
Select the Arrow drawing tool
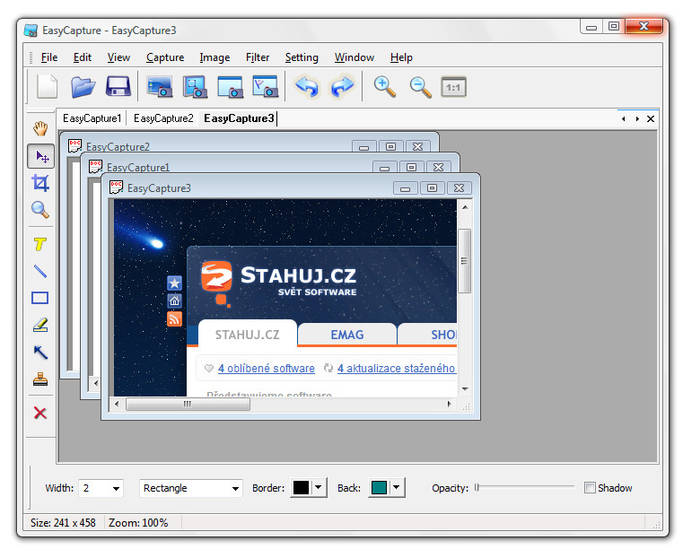[x=40, y=353]
